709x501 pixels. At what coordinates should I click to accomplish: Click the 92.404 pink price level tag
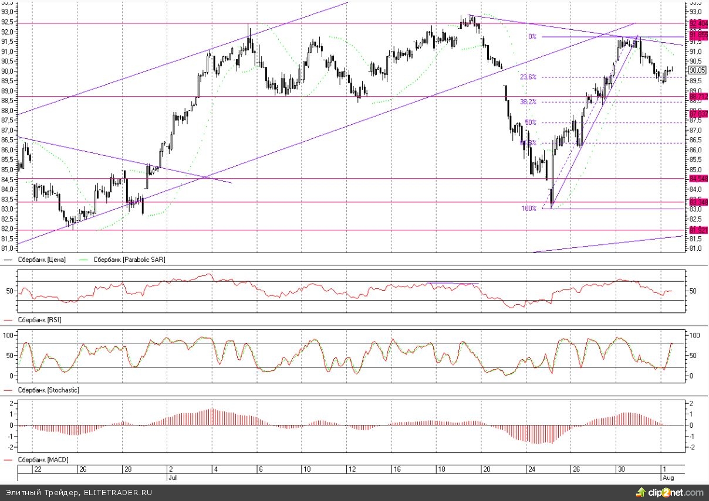coord(697,23)
